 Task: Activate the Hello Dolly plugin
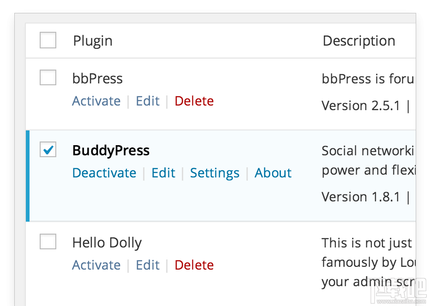(x=96, y=265)
